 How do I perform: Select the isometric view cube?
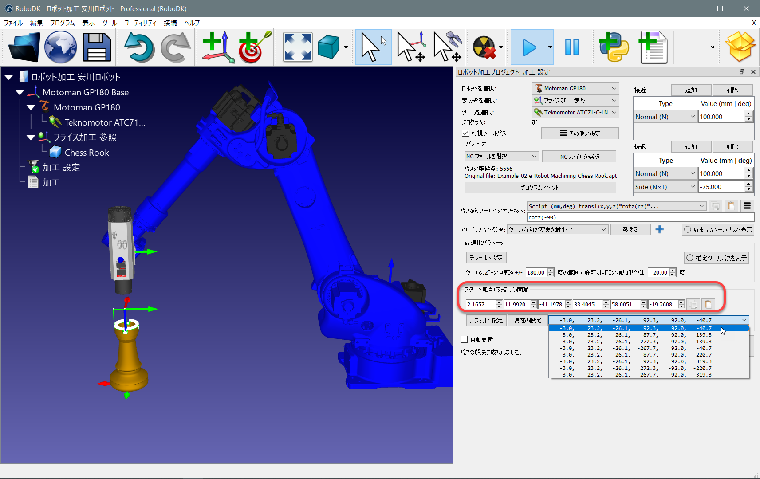[329, 47]
